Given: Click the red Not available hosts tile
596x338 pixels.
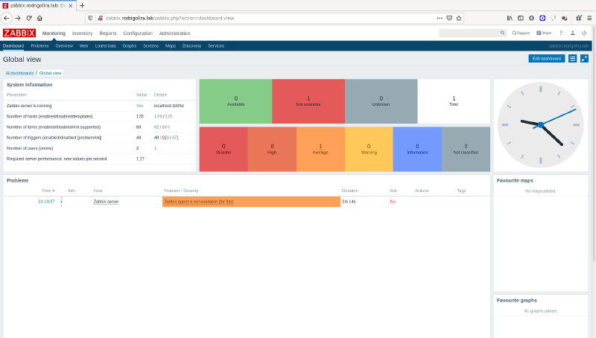Looking at the screenshot, I should [308, 101].
